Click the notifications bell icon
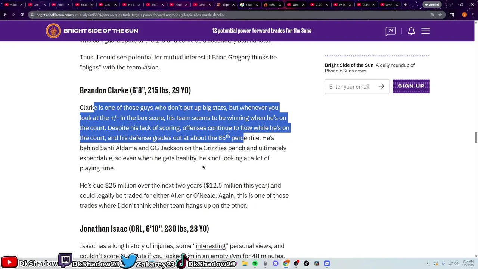The width and height of the screenshot is (478, 269). [411, 31]
